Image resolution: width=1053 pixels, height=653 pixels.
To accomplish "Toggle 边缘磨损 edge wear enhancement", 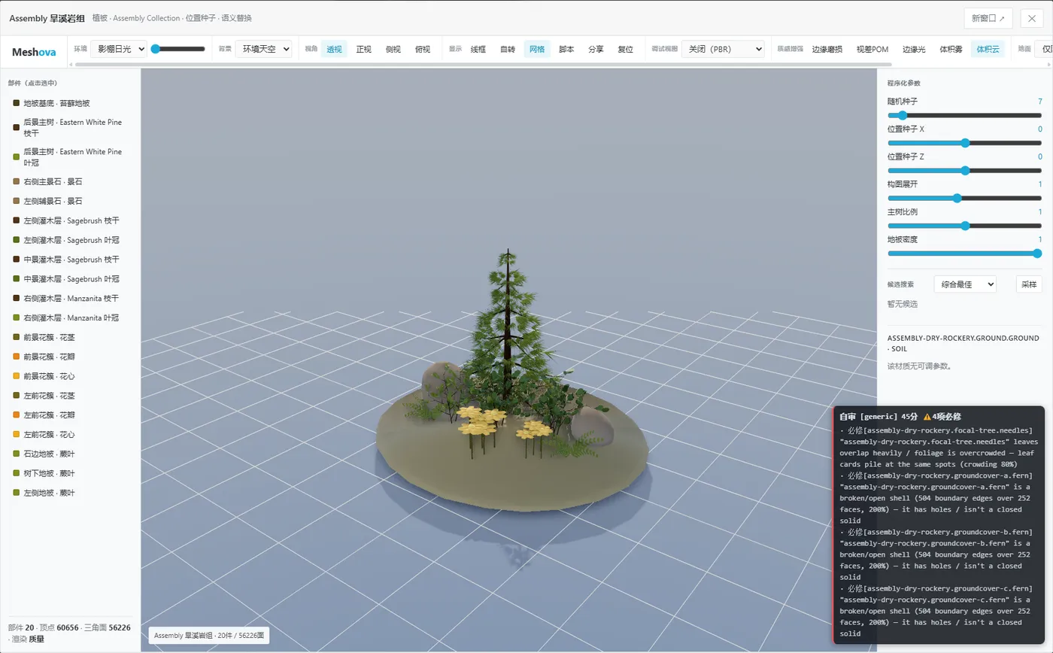I will click(x=827, y=49).
